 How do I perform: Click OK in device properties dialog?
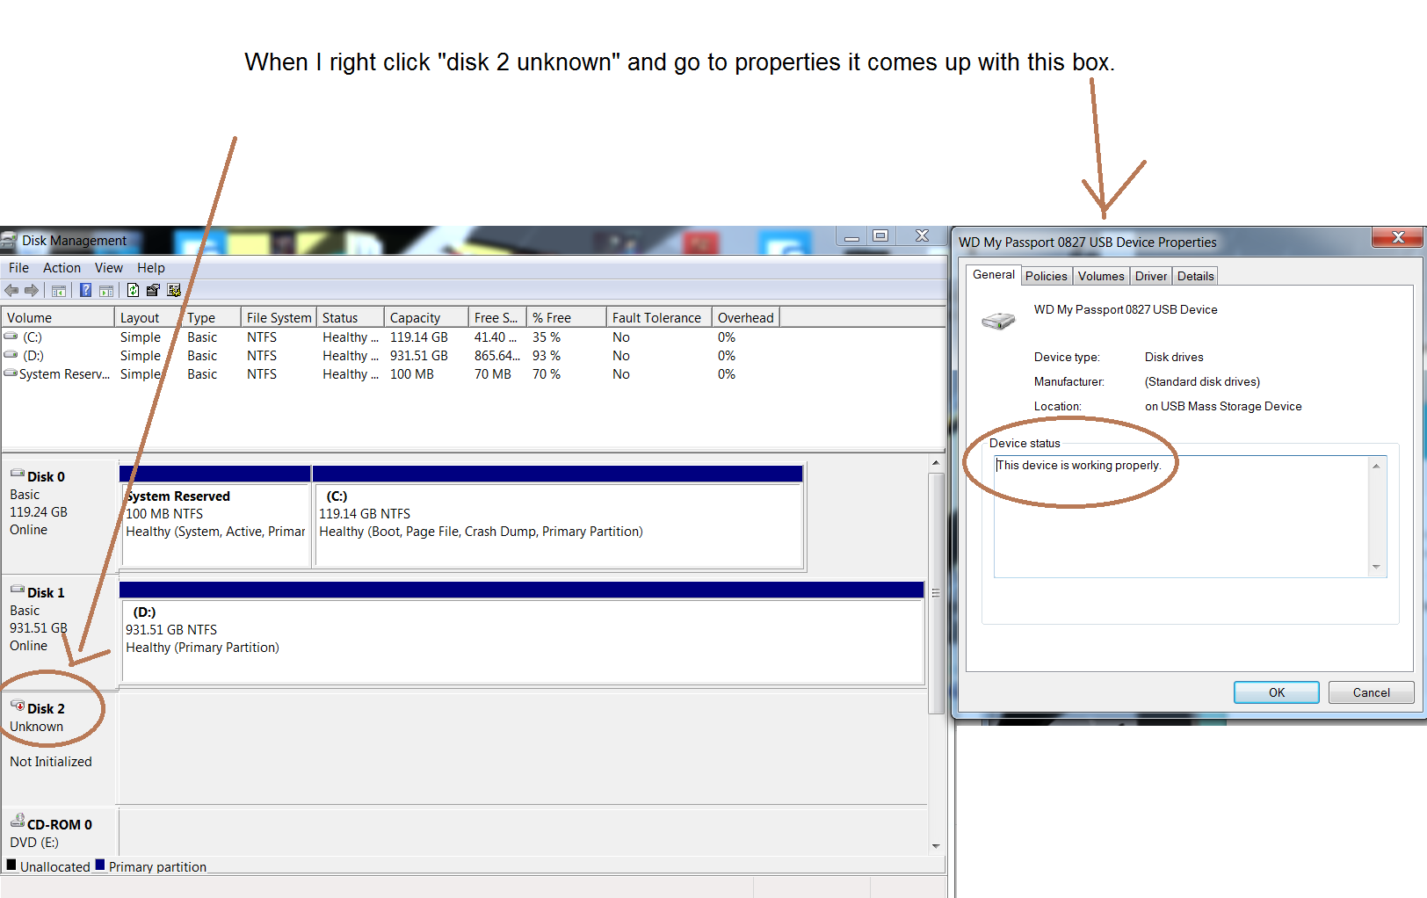click(1276, 692)
